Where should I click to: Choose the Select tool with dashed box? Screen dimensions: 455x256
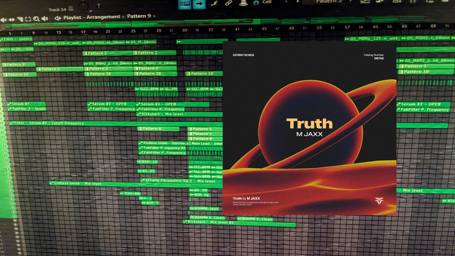click(28, 19)
